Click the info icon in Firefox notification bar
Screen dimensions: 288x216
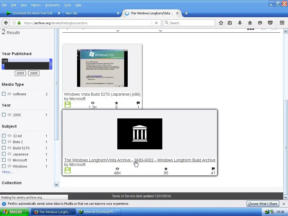(4, 204)
